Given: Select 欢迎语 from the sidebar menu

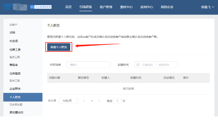Looking at the screenshot, I should [14, 41].
